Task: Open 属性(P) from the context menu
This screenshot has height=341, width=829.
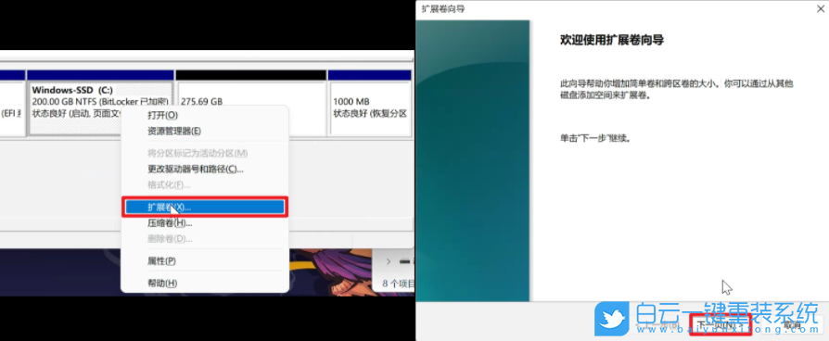Action: (x=161, y=261)
